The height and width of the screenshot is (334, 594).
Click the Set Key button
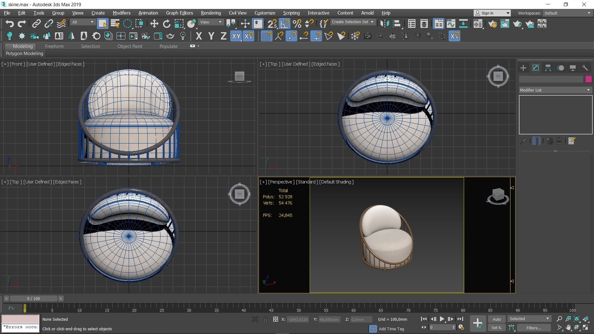(x=497, y=328)
